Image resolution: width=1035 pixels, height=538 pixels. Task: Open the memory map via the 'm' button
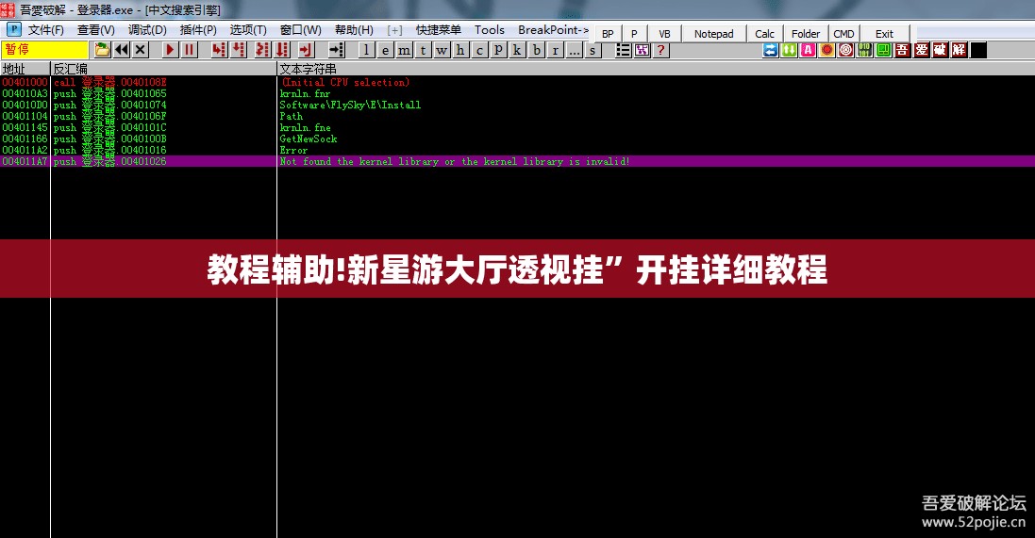tap(405, 50)
